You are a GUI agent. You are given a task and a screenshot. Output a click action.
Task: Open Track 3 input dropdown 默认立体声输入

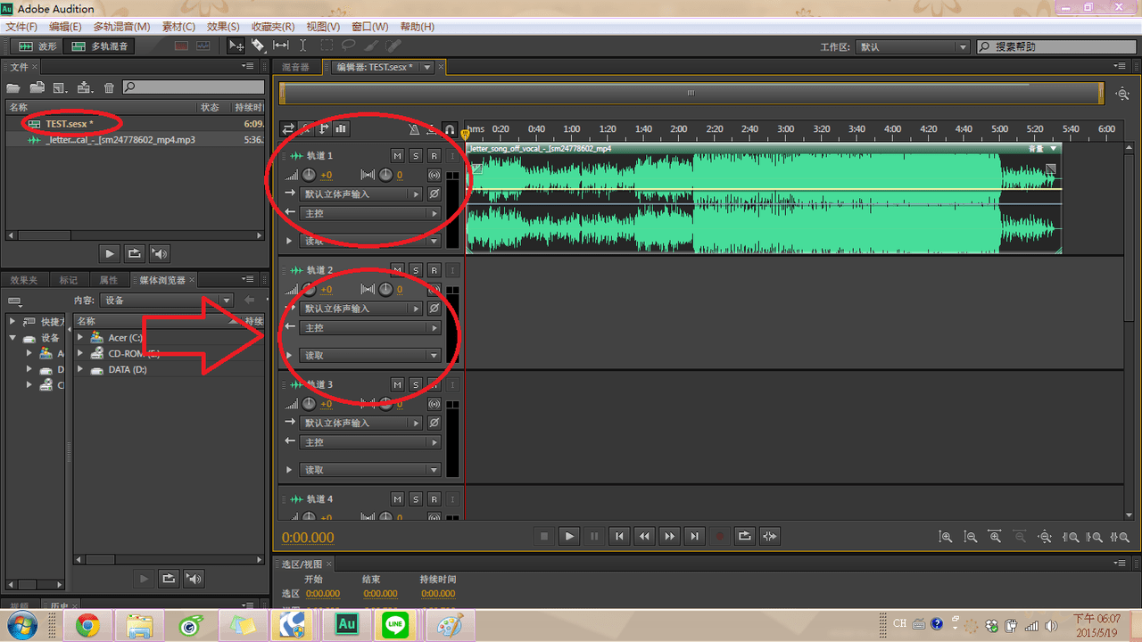pos(360,423)
